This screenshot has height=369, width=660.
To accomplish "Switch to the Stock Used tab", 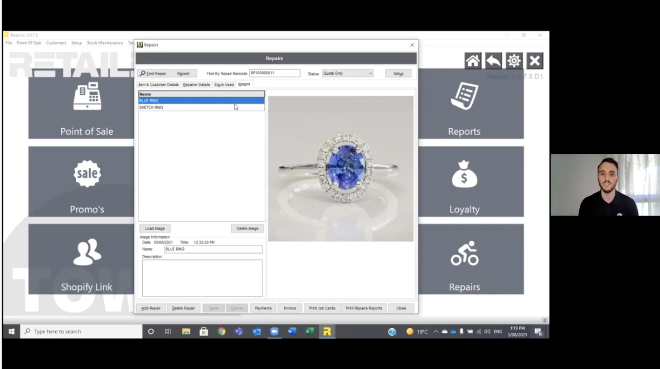I will tap(224, 84).
